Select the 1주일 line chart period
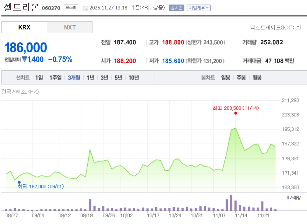Image resolution: width=307 pixels, height=224 pixels. [55, 78]
